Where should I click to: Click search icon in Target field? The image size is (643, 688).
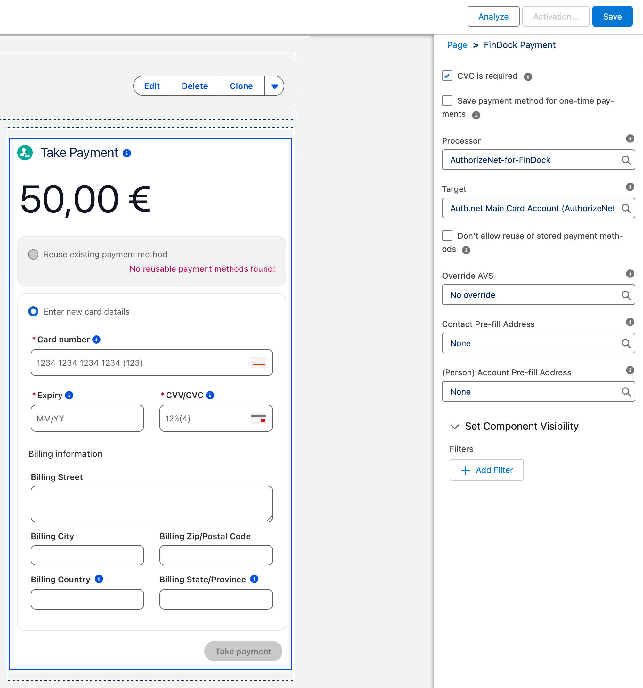[626, 208]
